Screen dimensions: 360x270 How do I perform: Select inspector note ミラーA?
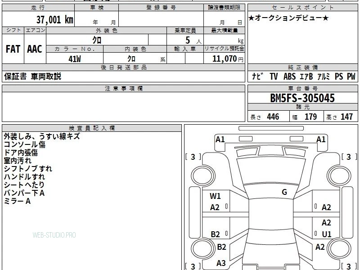pos(17,201)
